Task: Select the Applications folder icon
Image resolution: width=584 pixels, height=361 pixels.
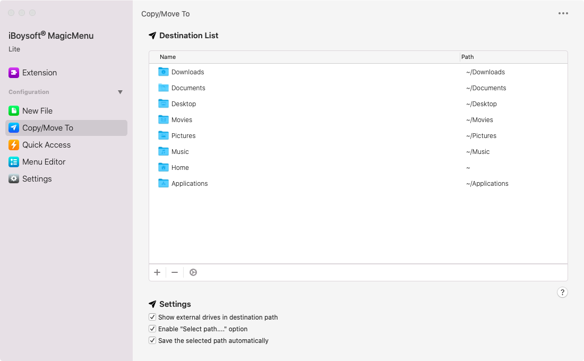Action: click(163, 183)
